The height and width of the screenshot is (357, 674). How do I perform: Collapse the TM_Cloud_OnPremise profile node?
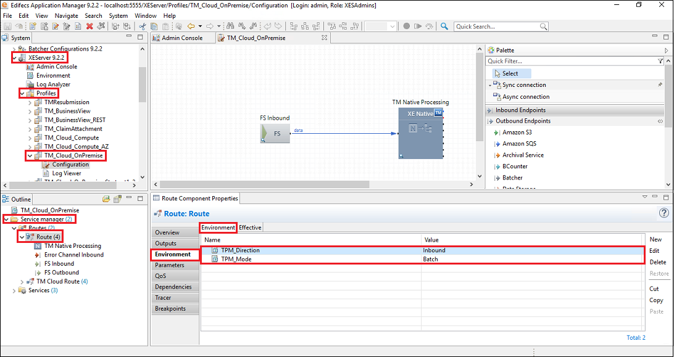click(x=30, y=155)
